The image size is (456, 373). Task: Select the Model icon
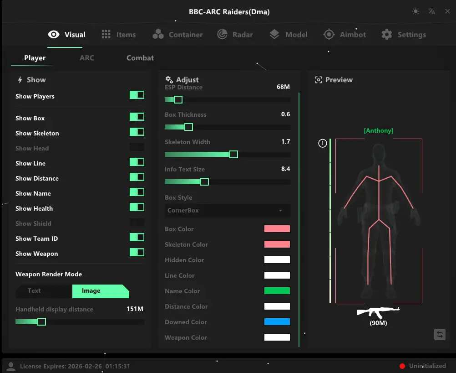tap(274, 34)
